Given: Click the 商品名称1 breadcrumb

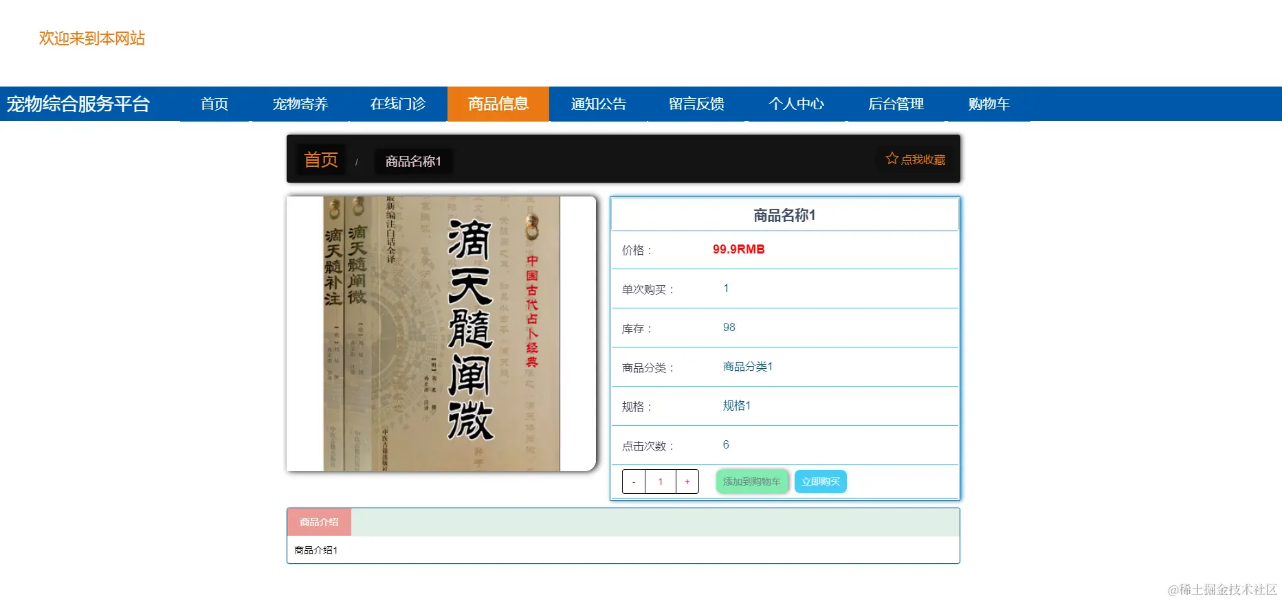Looking at the screenshot, I should click(x=413, y=161).
